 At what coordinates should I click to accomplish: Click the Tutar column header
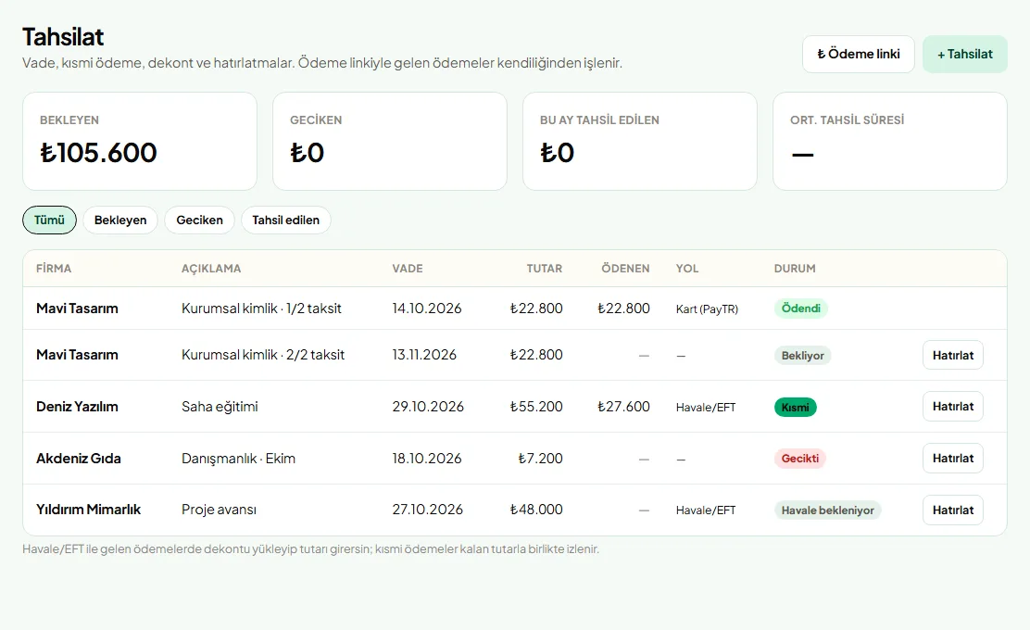[x=544, y=268]
